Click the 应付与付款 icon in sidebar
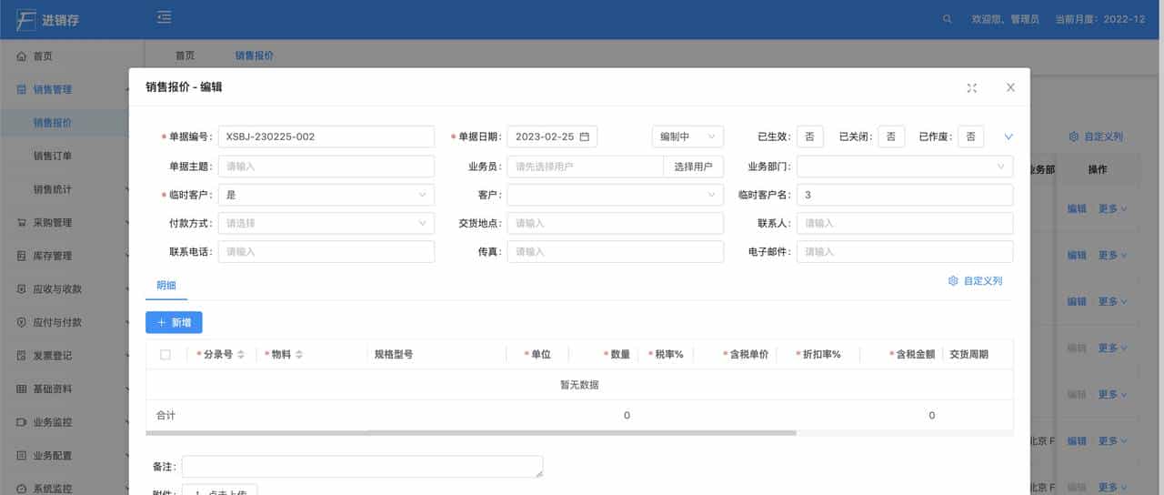Image resolution: width=1164 pixels, height=495 pixels. pos(22,322)
